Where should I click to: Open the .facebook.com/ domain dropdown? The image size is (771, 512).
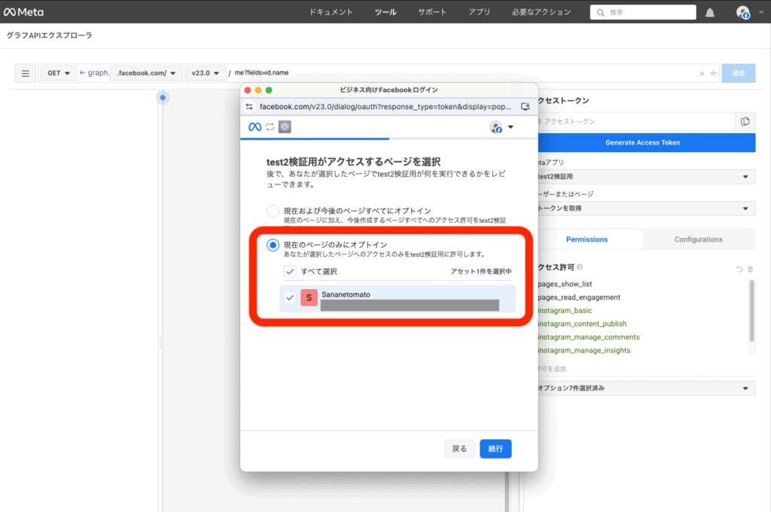pyautogui.click(x=146, y=73)
